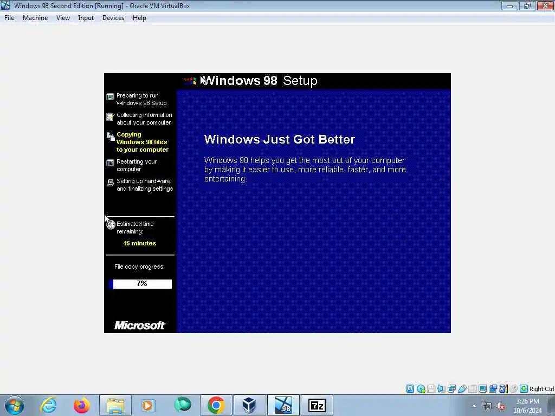Click the recording status icon
Screen dimensions: 555x416
point(493,389)
